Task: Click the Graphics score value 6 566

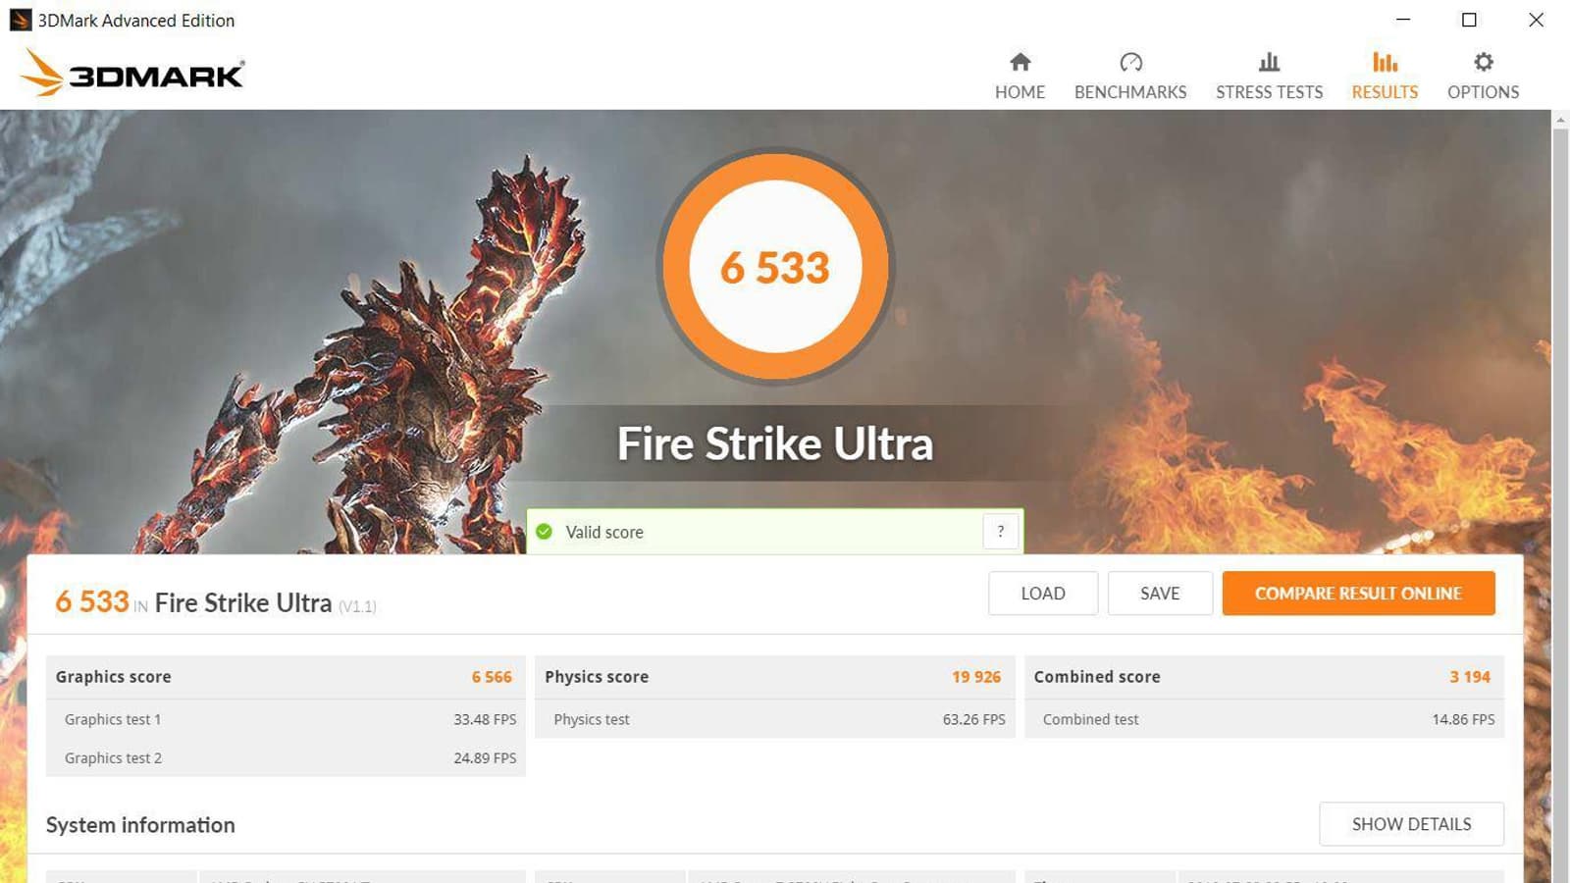Action: click(492, 677)
